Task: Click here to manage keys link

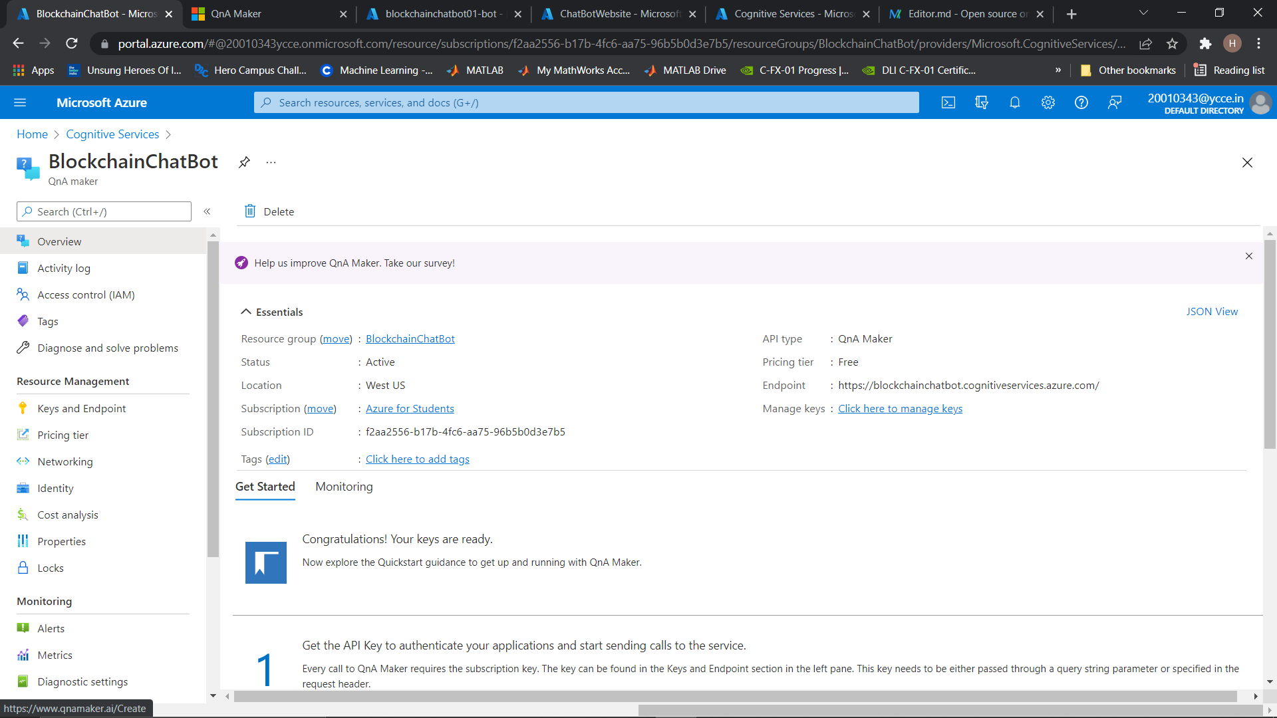Action: (900, 408)
